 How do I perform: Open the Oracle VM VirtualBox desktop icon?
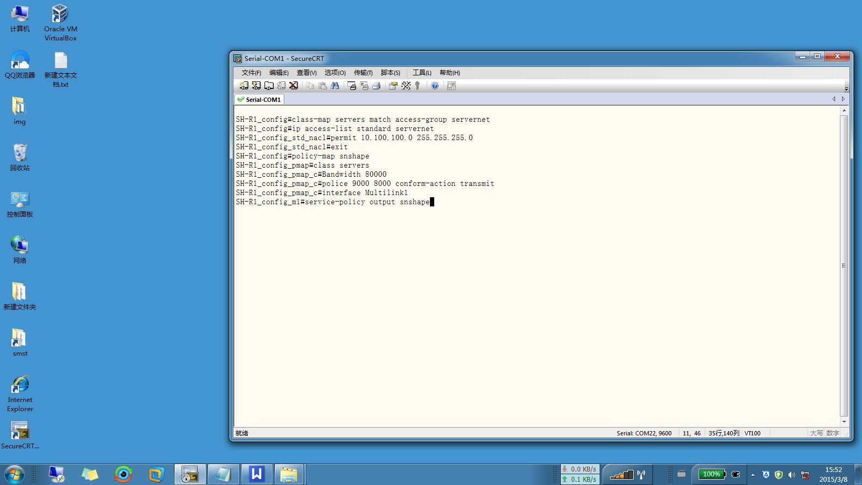[x=60, y=23]
